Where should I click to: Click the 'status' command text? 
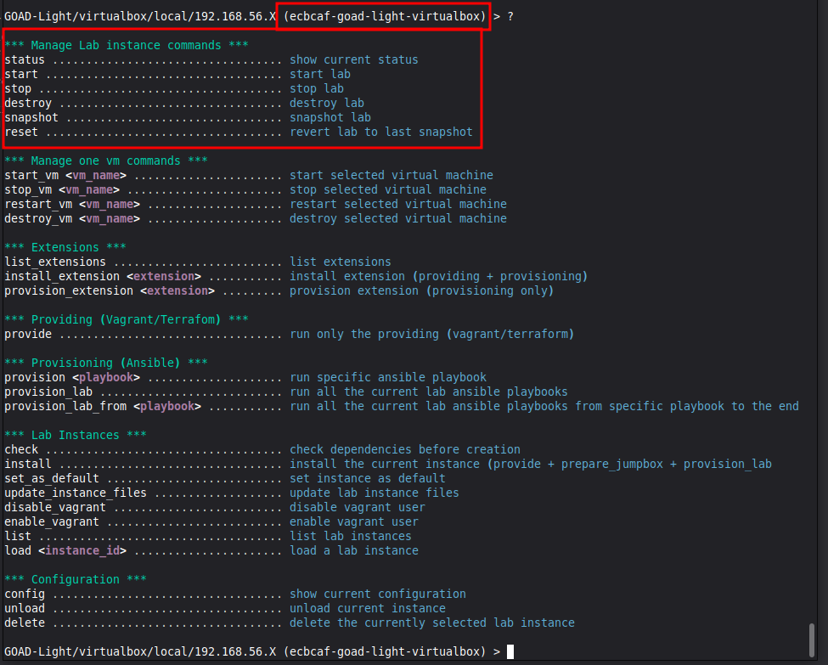pos(25,60)
